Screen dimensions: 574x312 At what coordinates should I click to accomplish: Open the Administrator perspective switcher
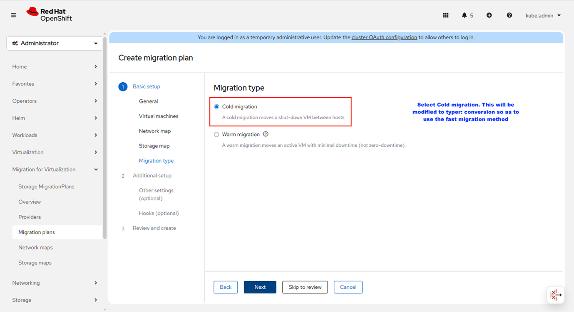[x=54, y=43]
